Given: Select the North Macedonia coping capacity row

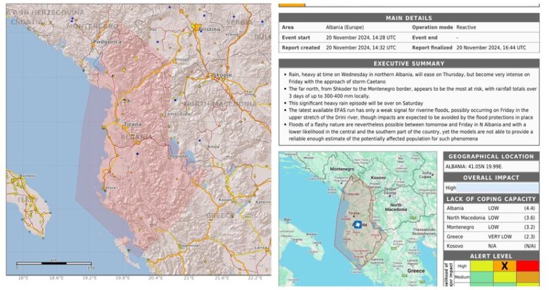Looking at the screenshot, I should pos(491,218).
